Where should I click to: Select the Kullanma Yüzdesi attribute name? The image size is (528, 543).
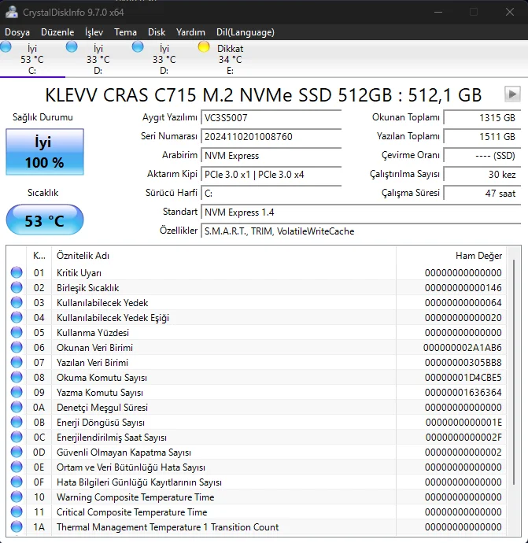pos(93,333)
